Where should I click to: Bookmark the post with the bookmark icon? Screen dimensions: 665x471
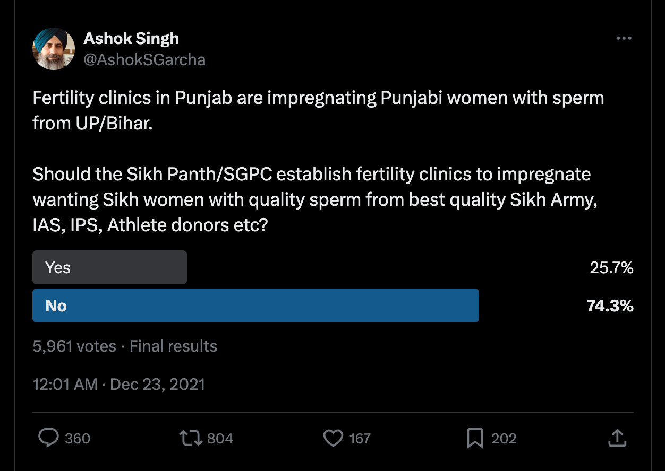tap(474, 438)
